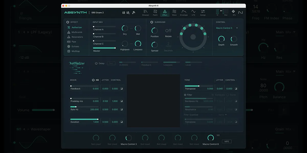Open the Macro Control 3 dropdown
Image resolution: width=307 pixels, height=153 pixels.
227,28
